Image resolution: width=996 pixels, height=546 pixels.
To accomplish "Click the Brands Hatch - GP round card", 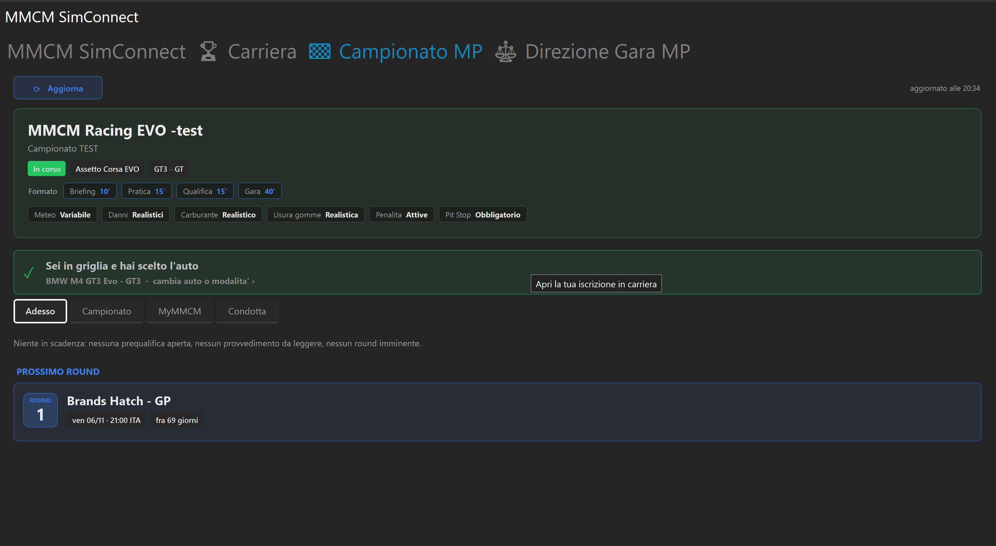I will (498, 412).
